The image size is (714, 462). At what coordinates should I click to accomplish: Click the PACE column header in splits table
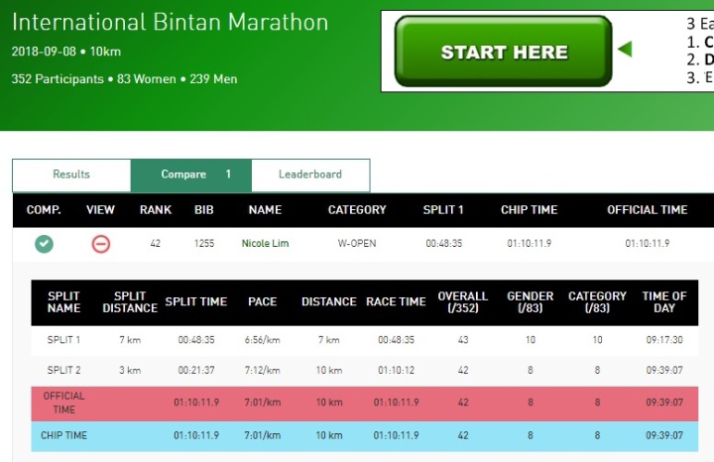pyautogui.click(x=262, y=302)
